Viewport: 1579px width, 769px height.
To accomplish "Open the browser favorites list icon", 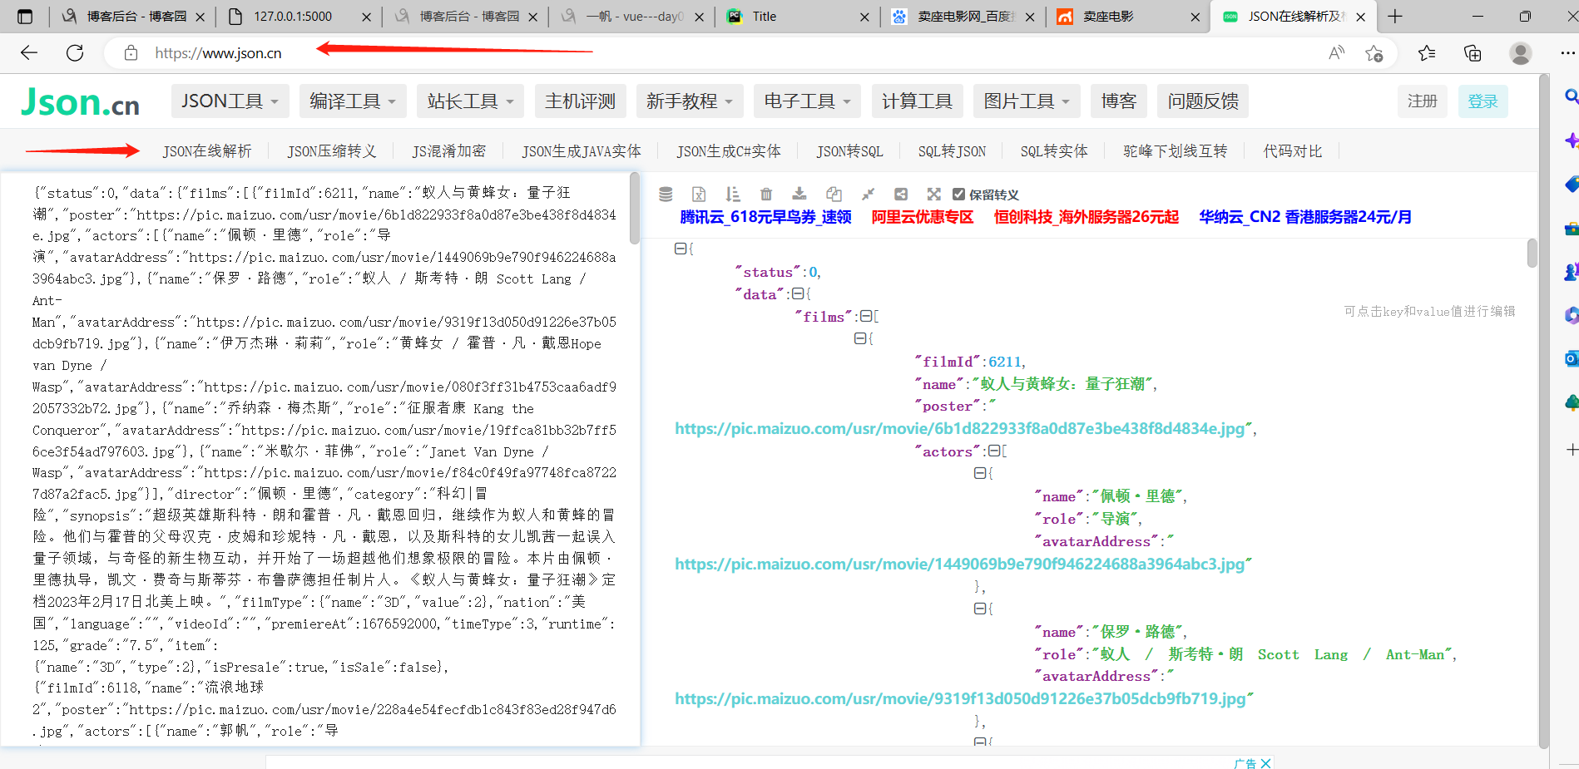I will point(1427,53).
